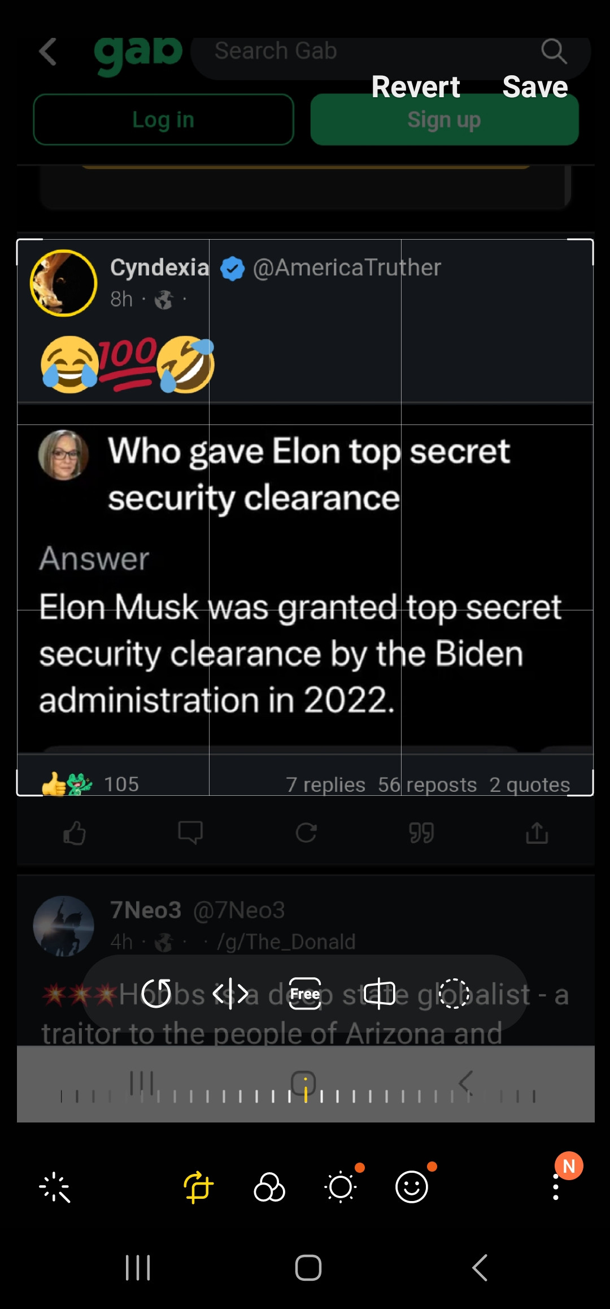
Task: Tap the rotate counterclockwise icon
Action: tap(156, 993)
